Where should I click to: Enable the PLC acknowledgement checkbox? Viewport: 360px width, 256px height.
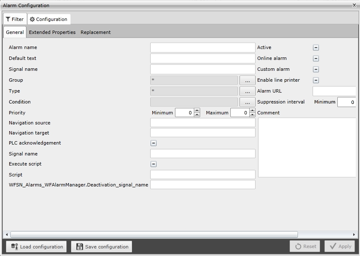pyautogui.click(x=154, y=143)
